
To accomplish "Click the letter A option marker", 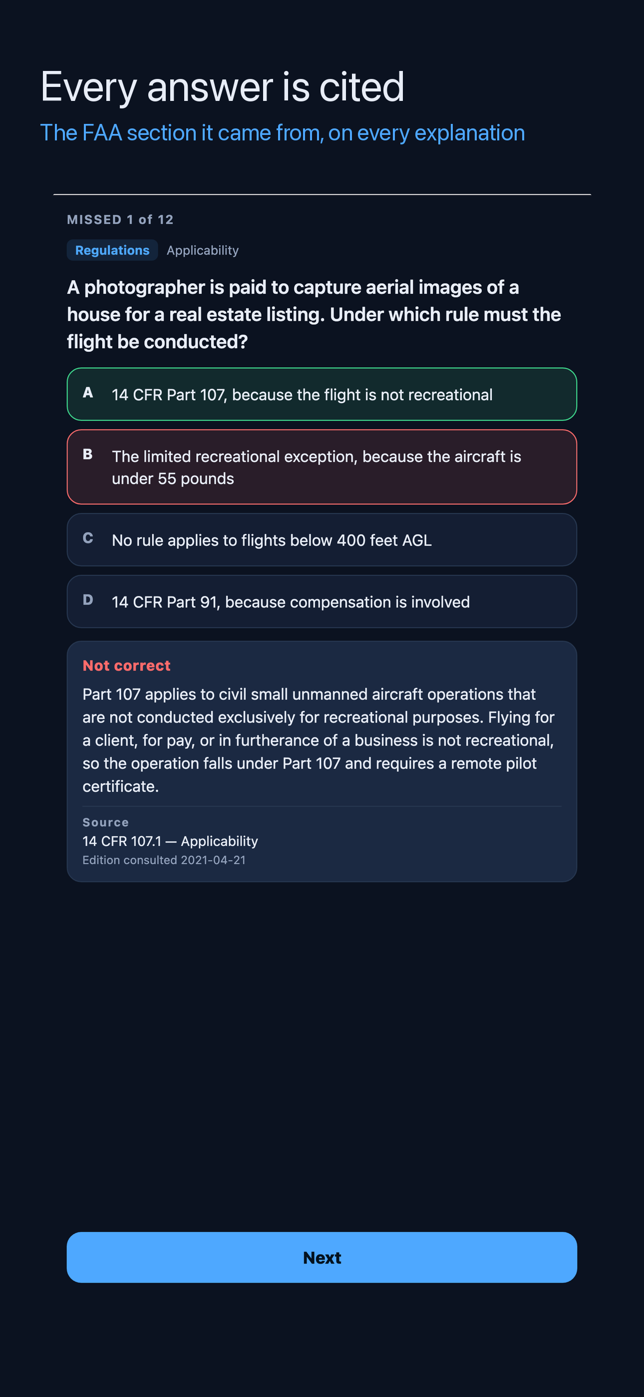I will click(x=88, y=393).
